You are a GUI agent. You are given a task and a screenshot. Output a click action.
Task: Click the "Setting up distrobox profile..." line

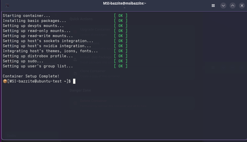pyautogui.click(x=38, y=56)
